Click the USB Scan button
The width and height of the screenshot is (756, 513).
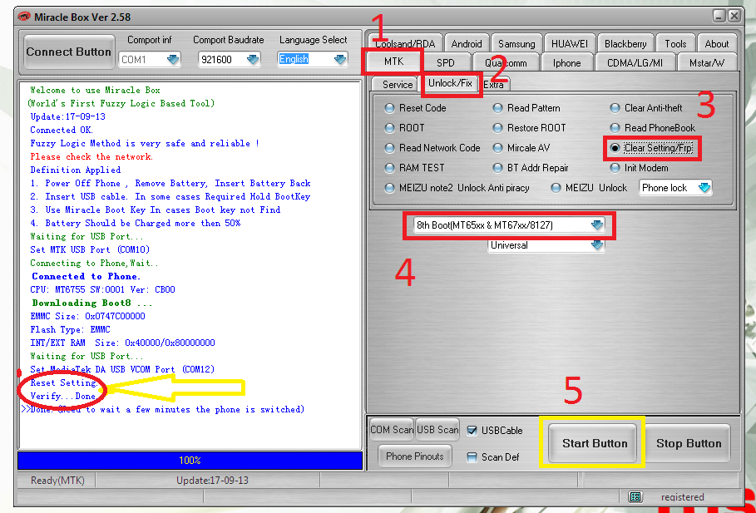pos(437,430)
